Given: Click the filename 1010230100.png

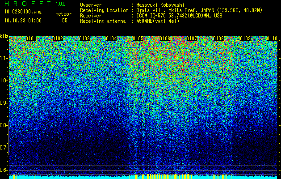Looking at the screenshot, I should tap(23, 12).
